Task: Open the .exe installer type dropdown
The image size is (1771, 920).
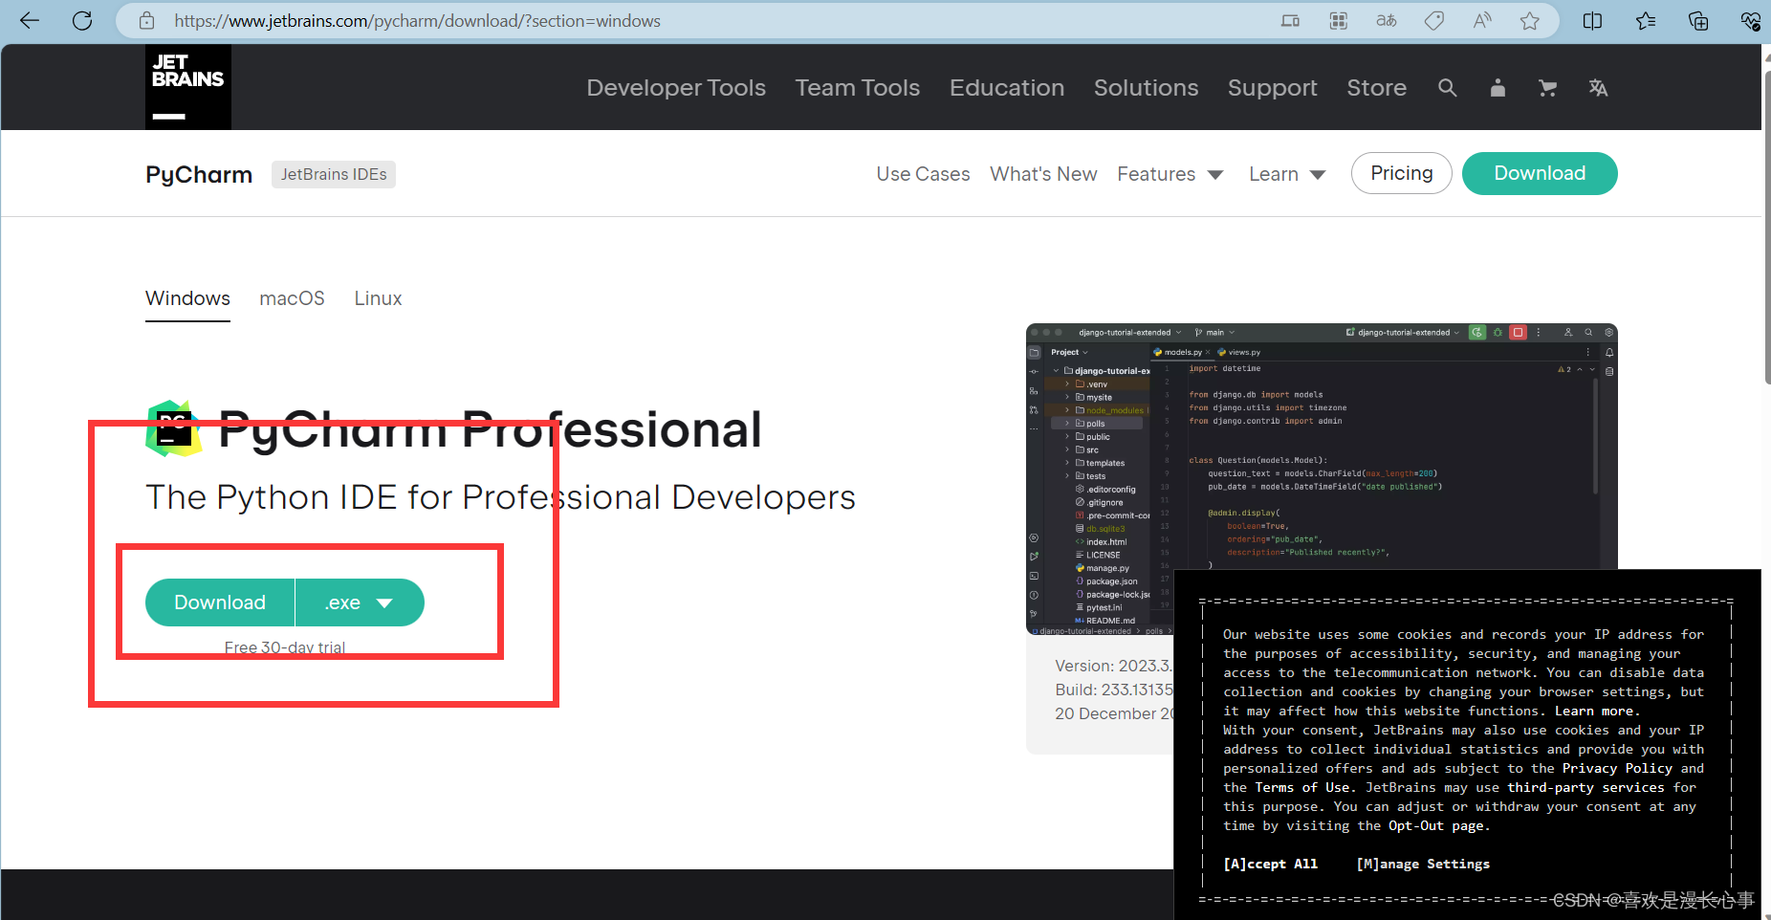Action: [360, 602]
